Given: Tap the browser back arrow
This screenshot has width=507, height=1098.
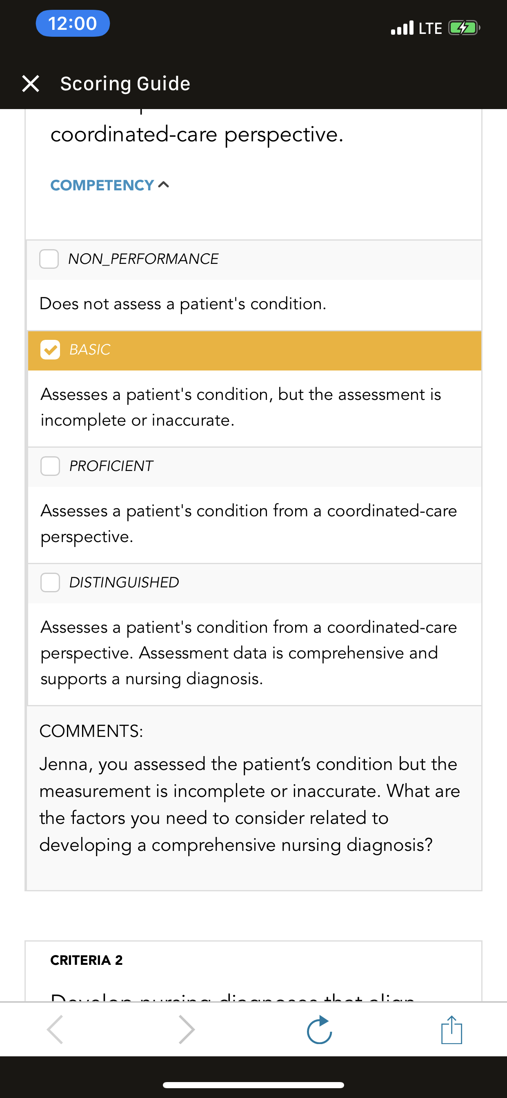Looking at the screenshot, I should coord(56,1029).
